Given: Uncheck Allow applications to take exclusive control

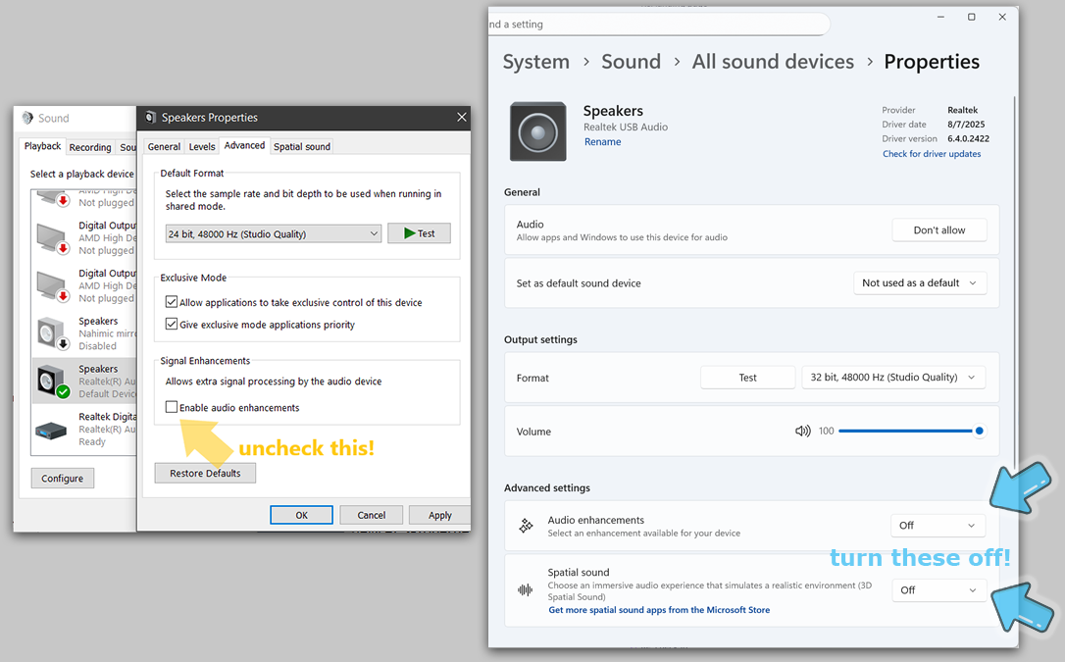Looking at the screenshot, I should (x=172, y=302).
